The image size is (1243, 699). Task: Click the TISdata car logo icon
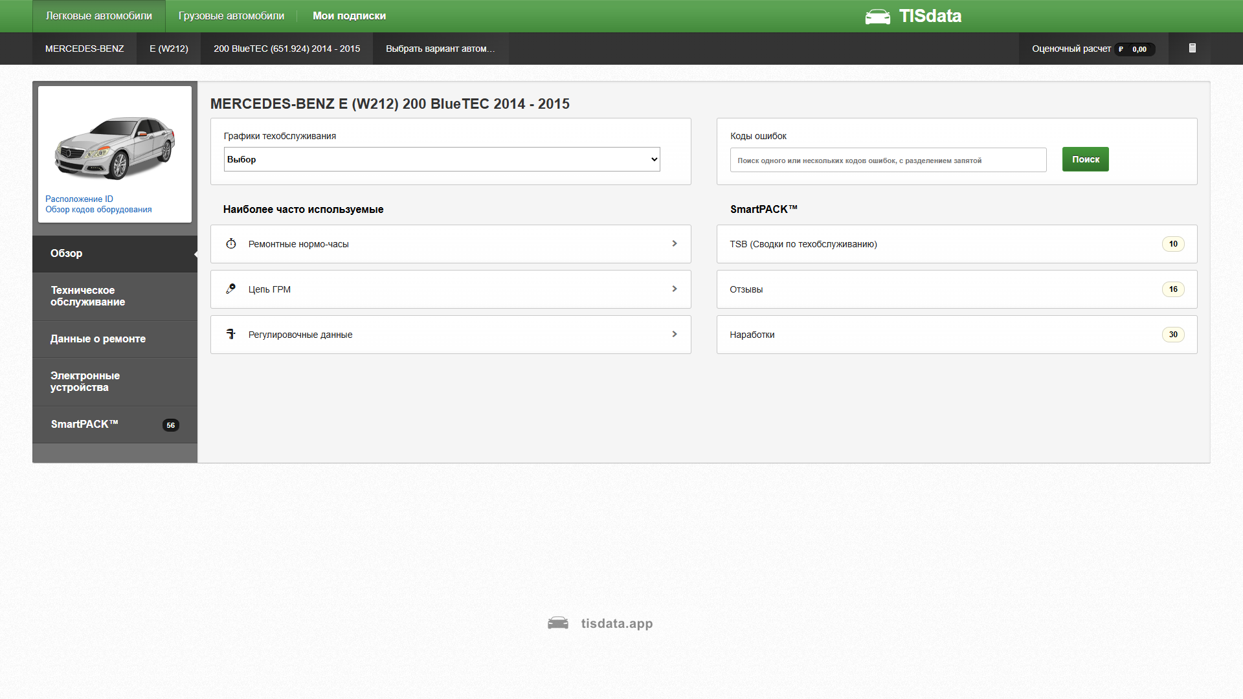tap(877, 17)
